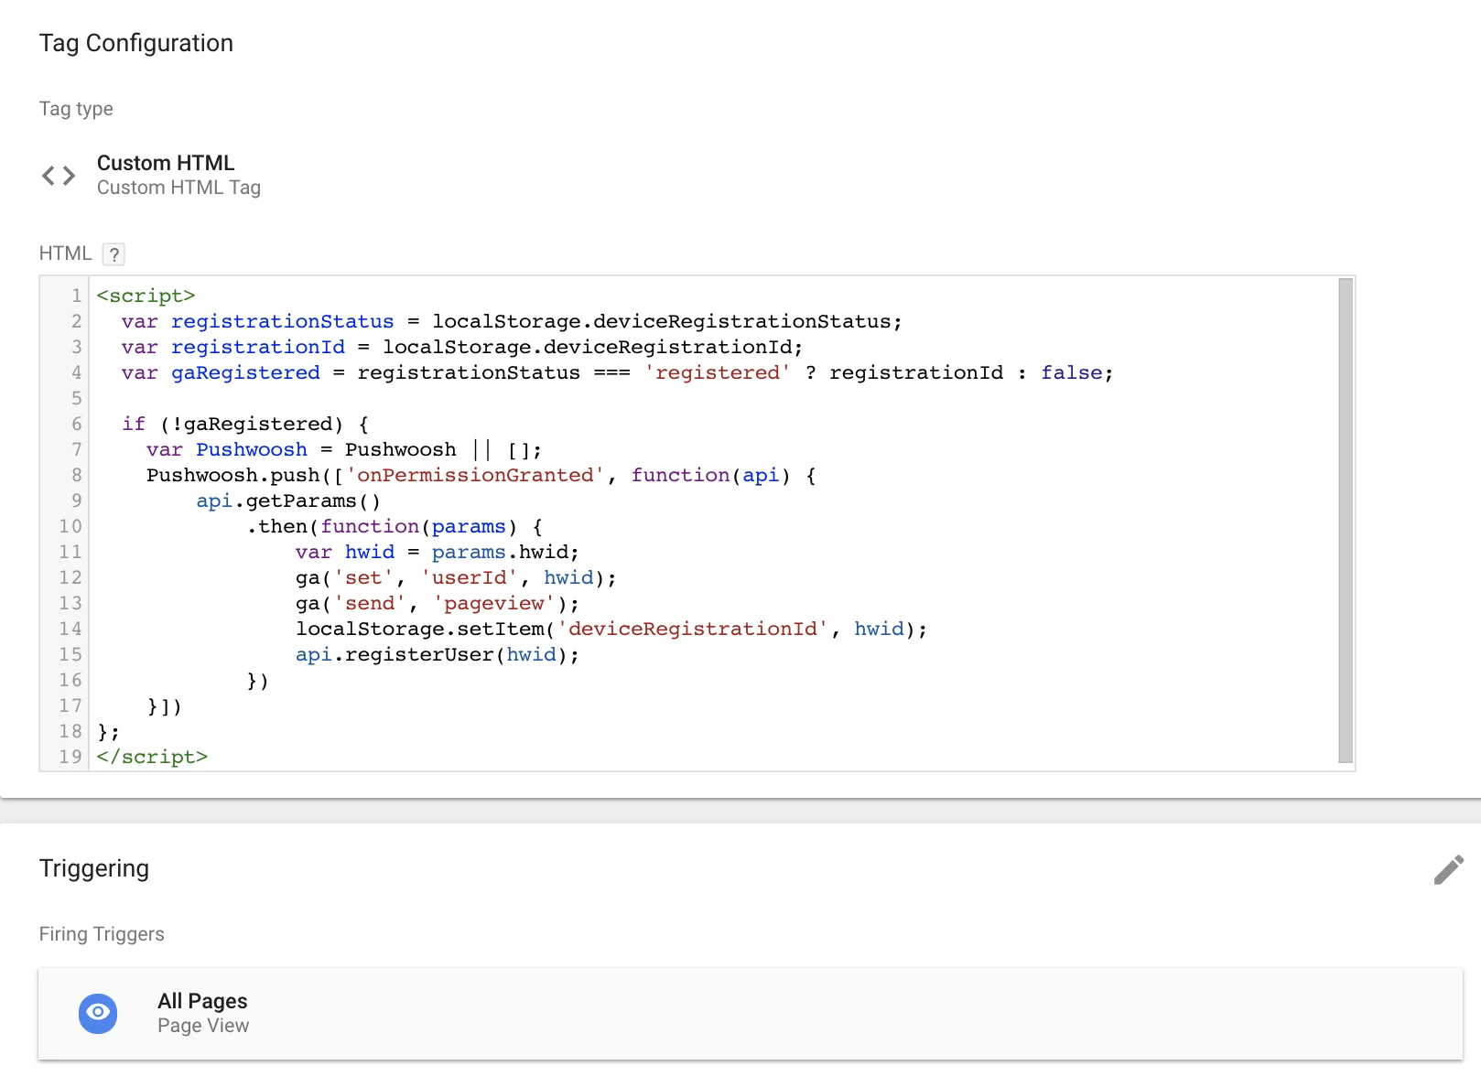Edit triggering using the pencil icon
The width and height of the screenshot is (1481, 1087).
[1447, 870]
